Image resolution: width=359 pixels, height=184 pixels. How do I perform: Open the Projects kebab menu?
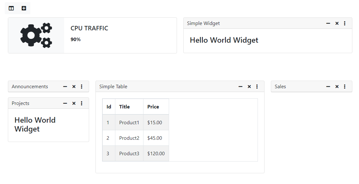[x=82, y=103]
